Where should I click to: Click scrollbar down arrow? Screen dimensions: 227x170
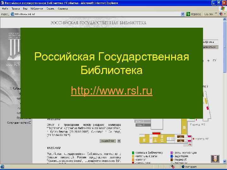coord(225,161)
